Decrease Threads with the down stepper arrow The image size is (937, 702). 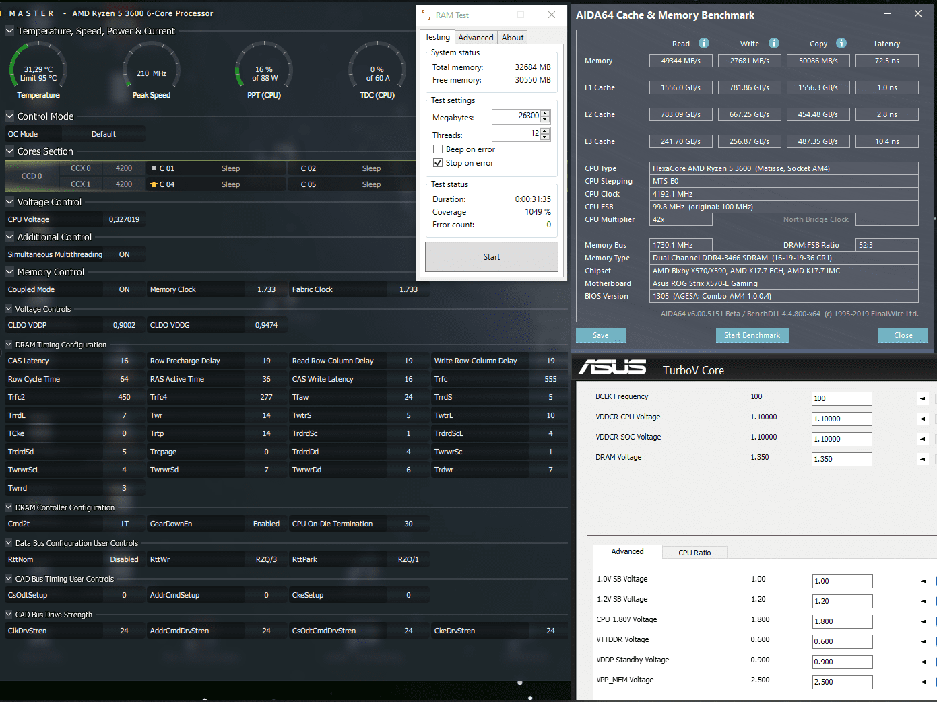coord(545,137)
